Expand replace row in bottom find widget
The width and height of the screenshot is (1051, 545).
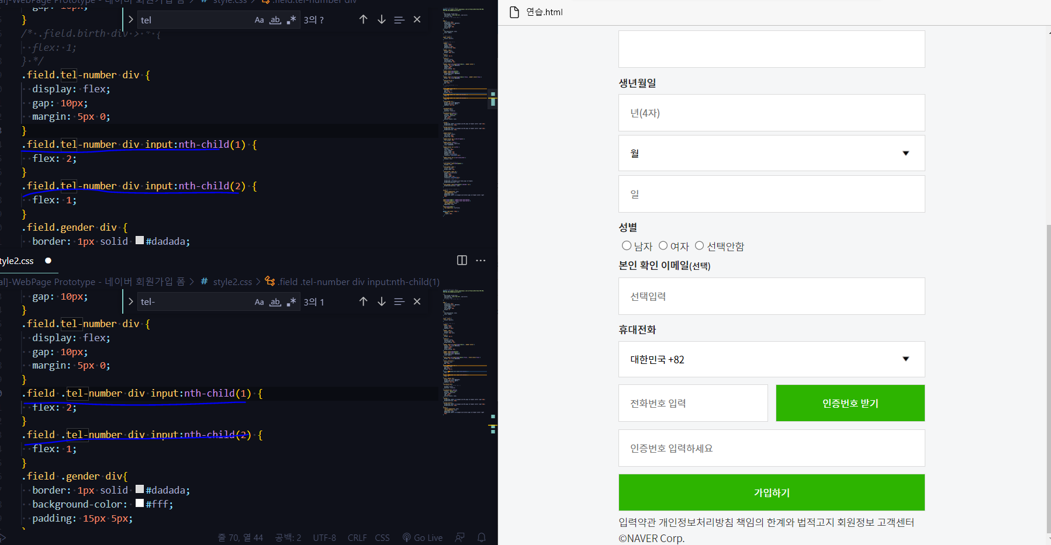point(131,302)
